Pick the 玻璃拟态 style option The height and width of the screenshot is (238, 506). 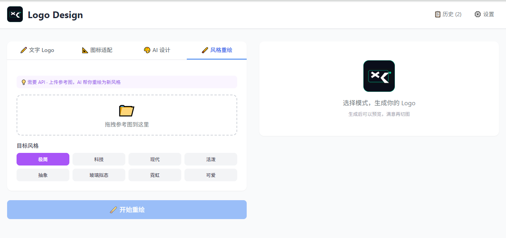(99, 175)
